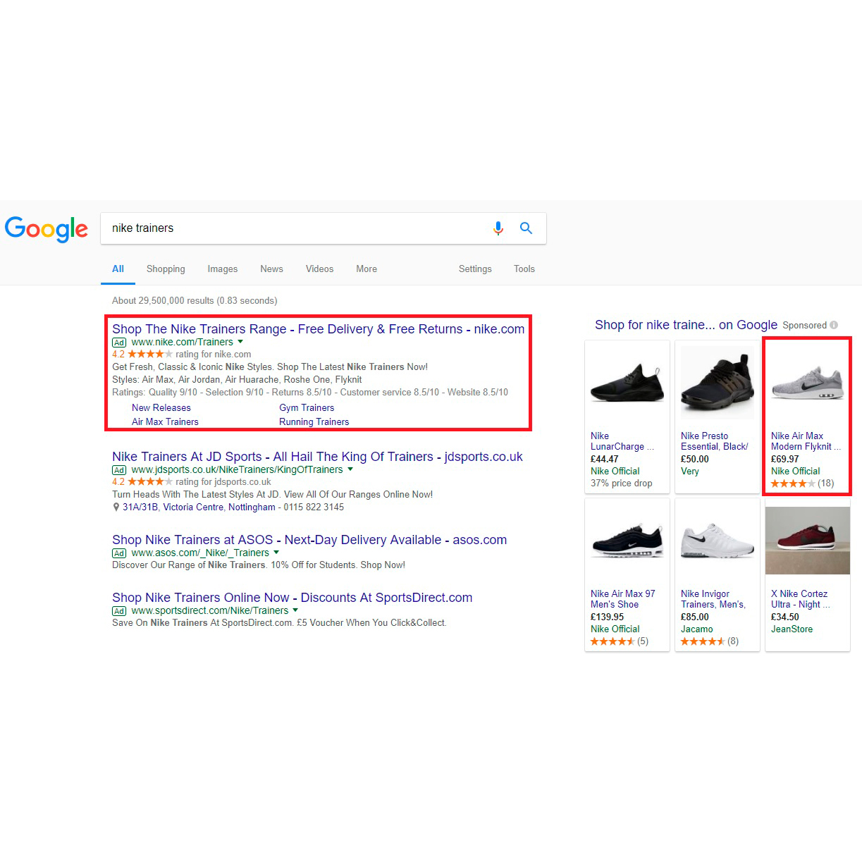862x862 pixels.
Task: Open the More search dropdown
Action: point(367,269)
